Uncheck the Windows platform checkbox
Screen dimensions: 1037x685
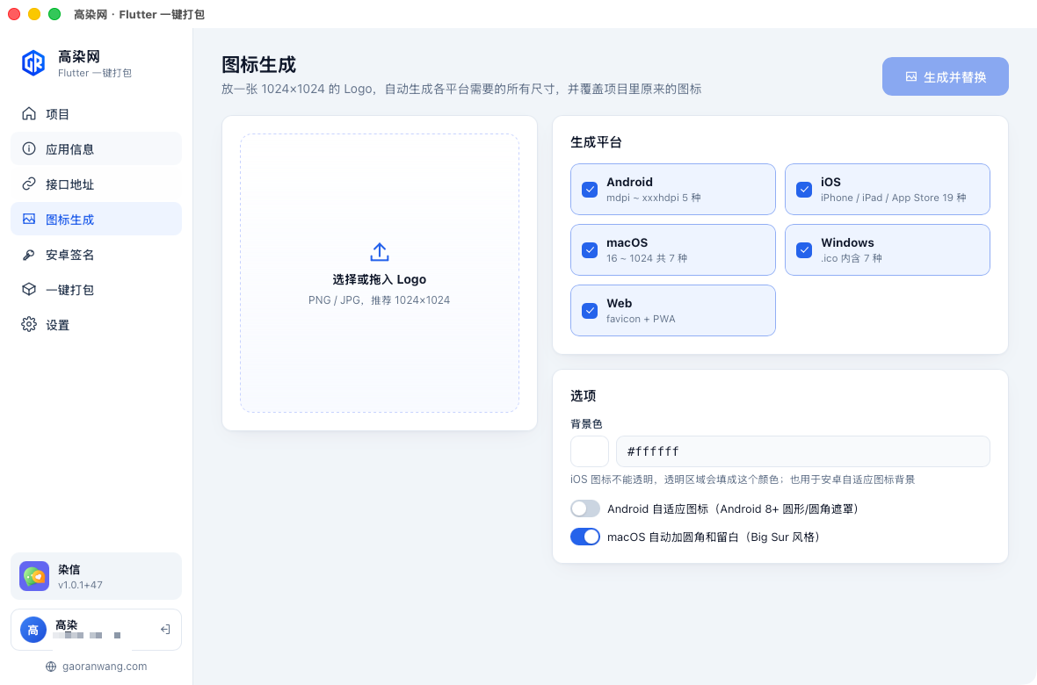803,250
